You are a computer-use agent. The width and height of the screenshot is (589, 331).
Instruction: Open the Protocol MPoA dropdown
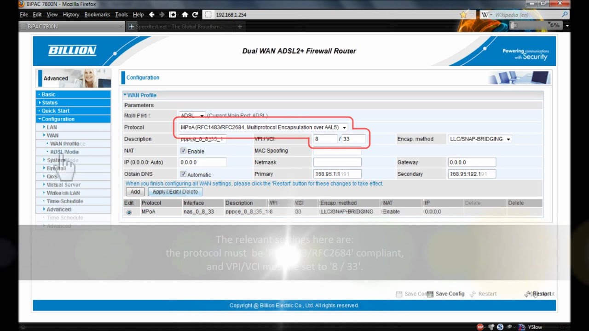264,127
